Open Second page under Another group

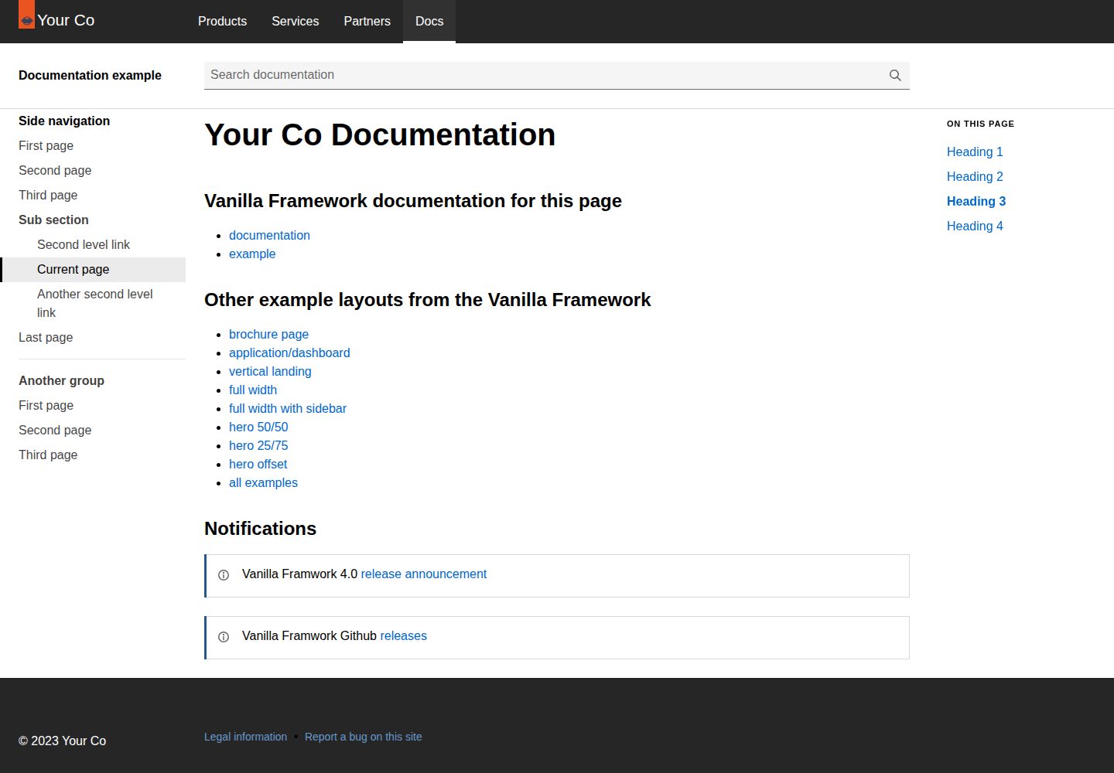[x=55, y=430]
